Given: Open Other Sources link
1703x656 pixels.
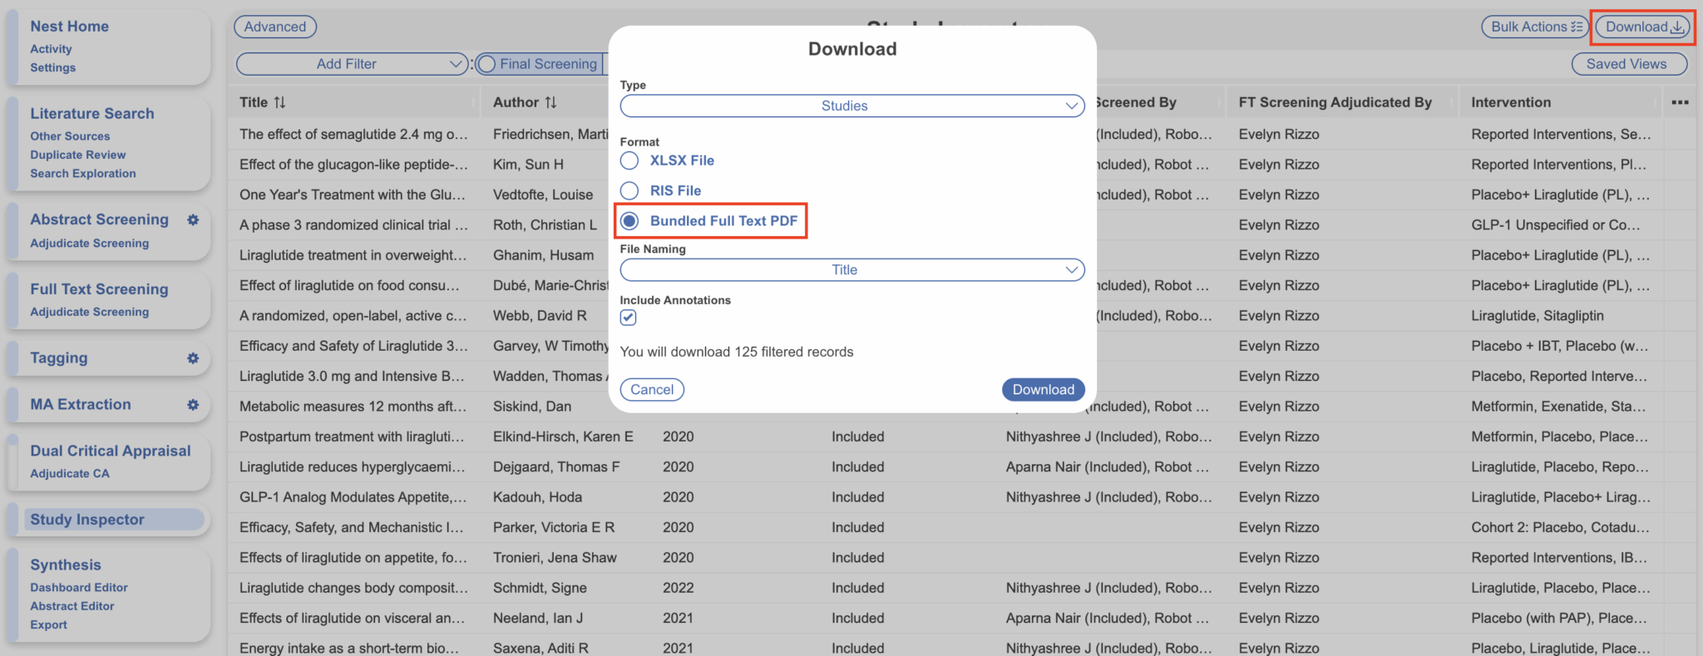Looking at the screenshot, I should pos(70,136).
